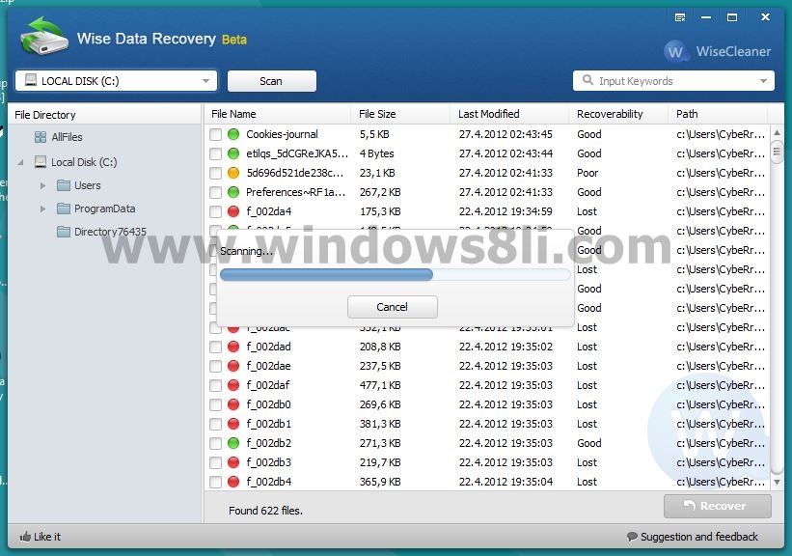The width and height of the screenshot is (792, 556).
Task: Tick the checkbox for f_002dad
Action: coord(216,347)
